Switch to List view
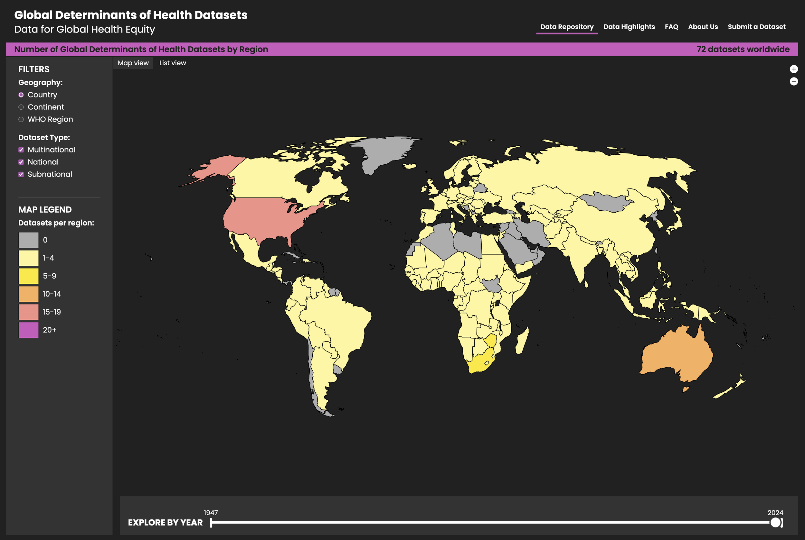This screenshot has width=805, height=540. tap(172, 63)
